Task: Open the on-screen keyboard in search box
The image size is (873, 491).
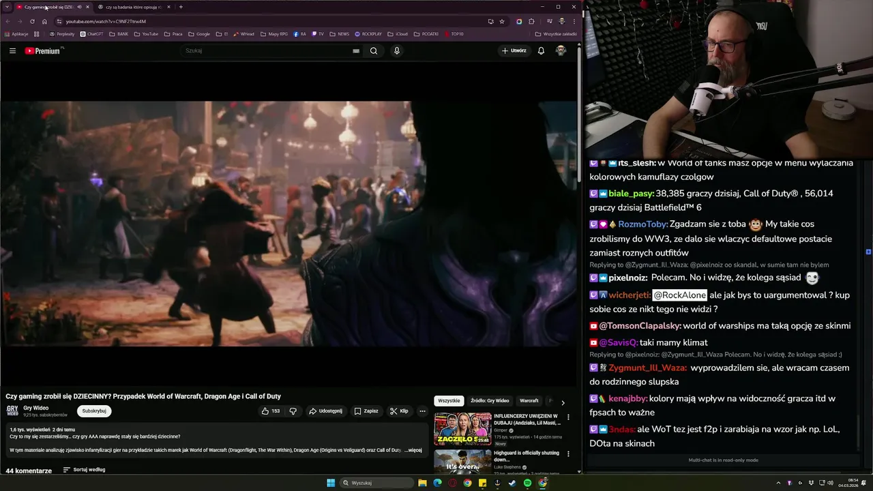Action: coord(356,50)
